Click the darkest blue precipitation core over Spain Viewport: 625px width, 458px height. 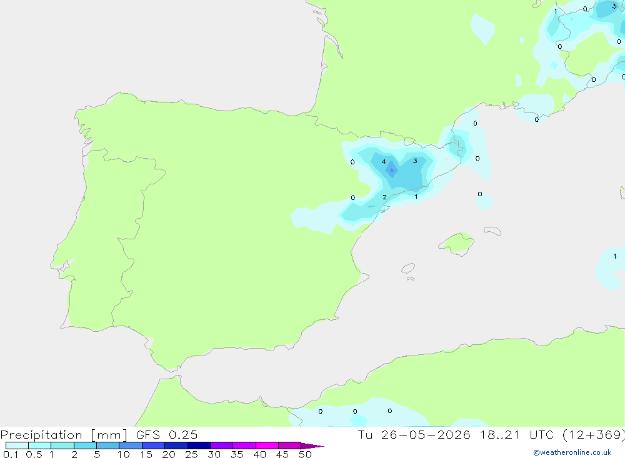[392, 170]
